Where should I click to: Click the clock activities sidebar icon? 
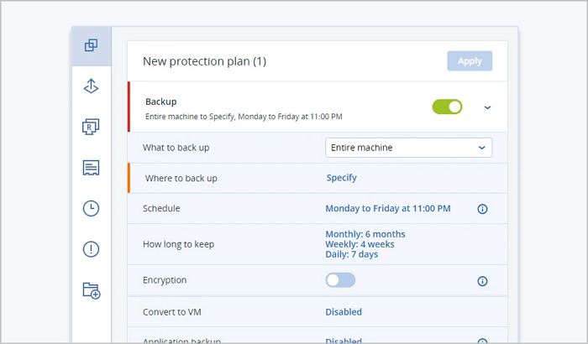click(x=91, y=209)
